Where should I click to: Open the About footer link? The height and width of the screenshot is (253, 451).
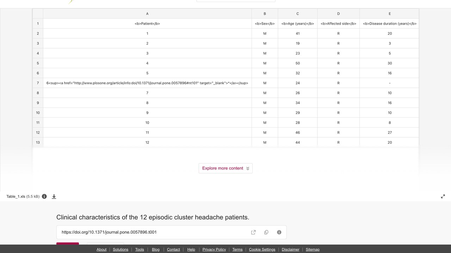[x=101, y=249]
